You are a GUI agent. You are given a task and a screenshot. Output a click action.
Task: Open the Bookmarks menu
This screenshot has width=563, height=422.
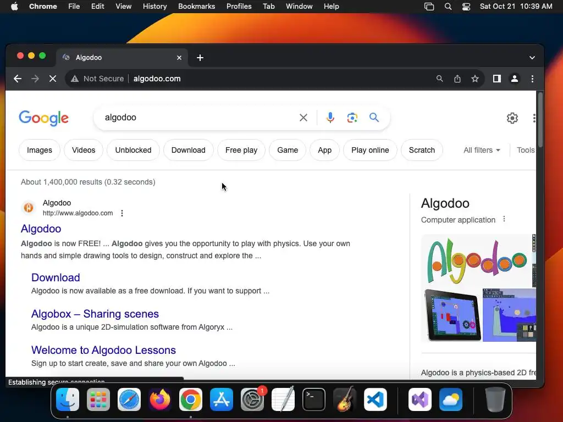196,7
